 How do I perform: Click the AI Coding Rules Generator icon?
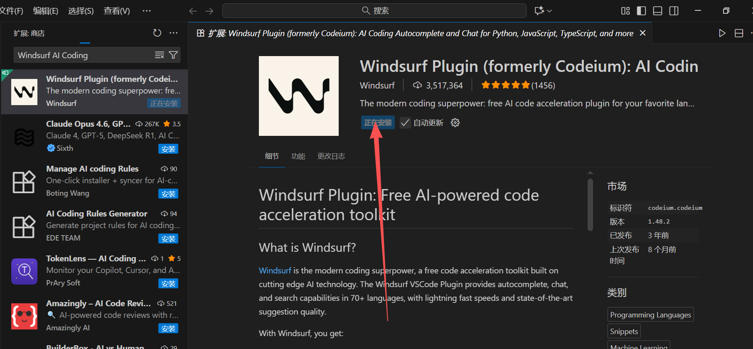(24, 226)
